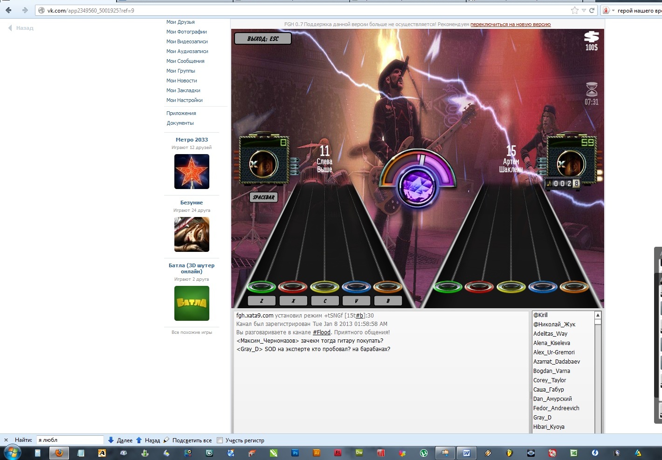The height and width of the screenshot is (460, 662).
Task: Click the Найти search text field
Action: [x=70, y=440]
